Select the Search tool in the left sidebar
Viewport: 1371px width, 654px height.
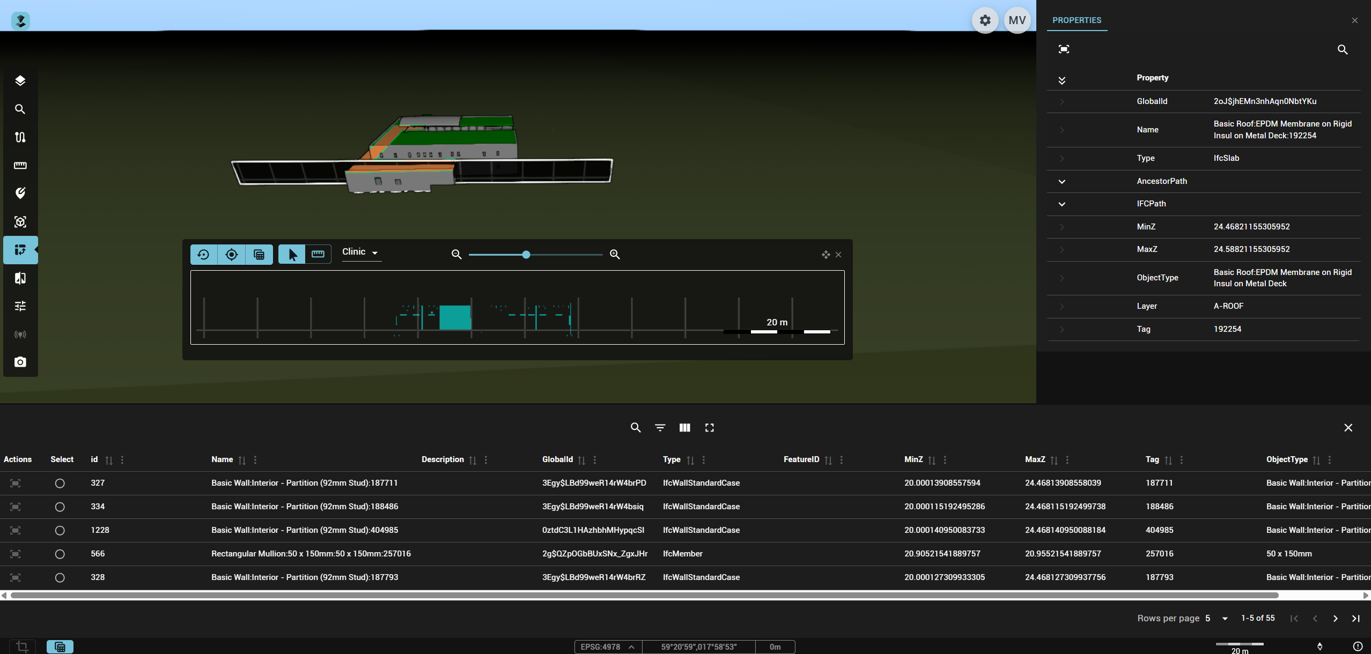tap(20, 109)
